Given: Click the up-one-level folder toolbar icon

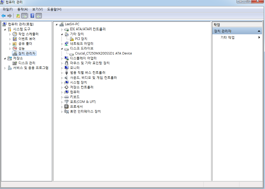Looking at the screenshot, I should 18,16.
